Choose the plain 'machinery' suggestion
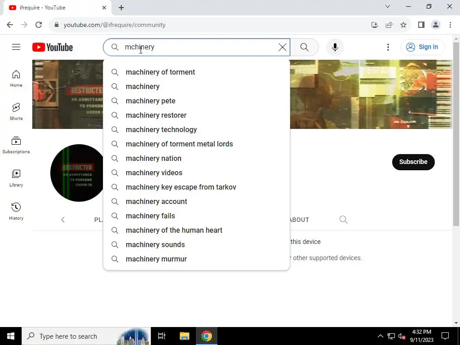 click(197, 87)
